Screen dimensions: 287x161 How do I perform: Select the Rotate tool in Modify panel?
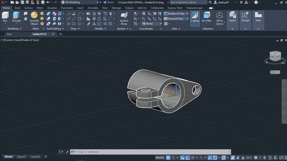pos(99,19)
